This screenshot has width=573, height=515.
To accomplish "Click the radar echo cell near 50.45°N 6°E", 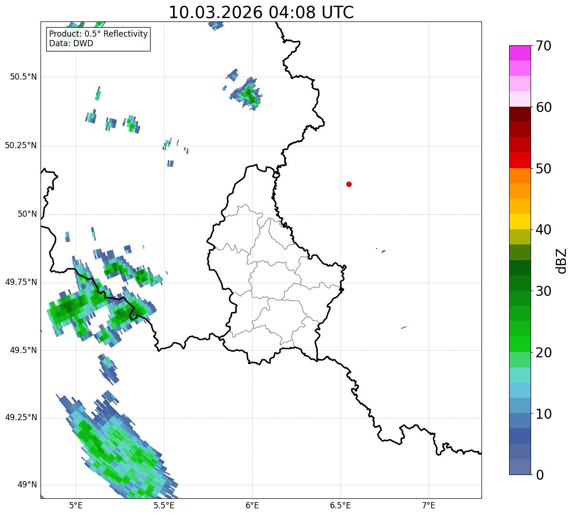I will (248, 93).
